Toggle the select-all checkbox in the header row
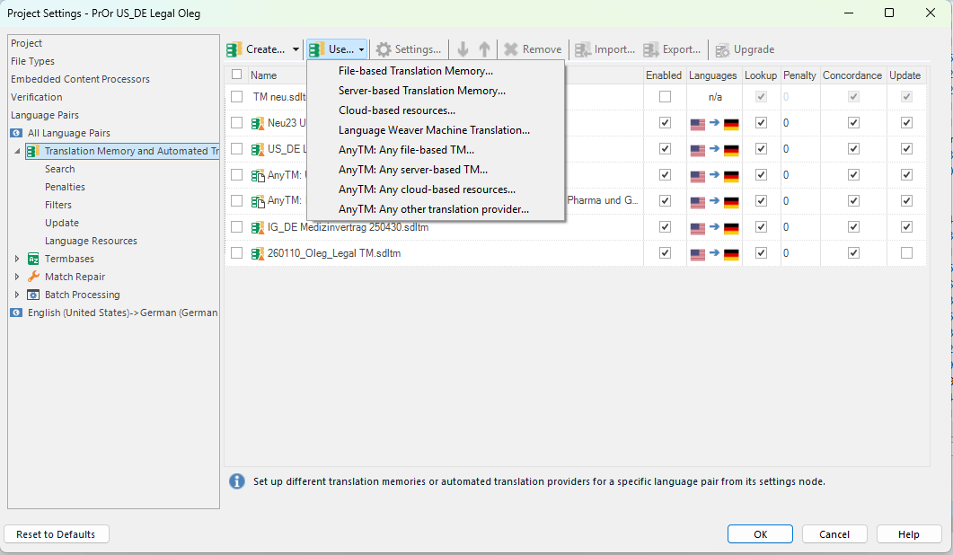Viewport: 953px width, 555px height. pos(236,75)
